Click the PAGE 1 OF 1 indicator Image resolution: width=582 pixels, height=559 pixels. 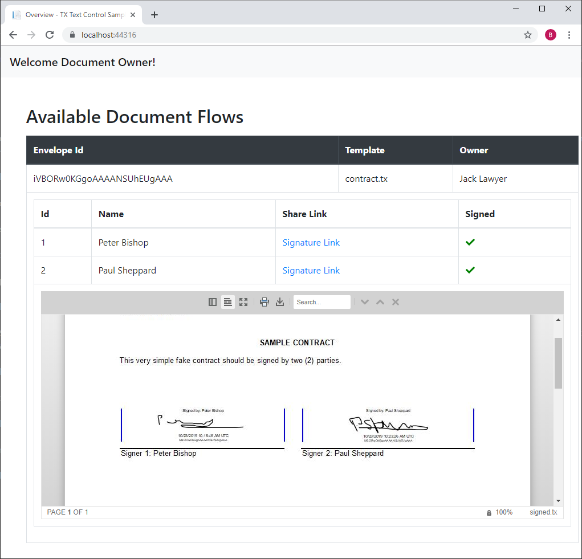tap(68, 512)
